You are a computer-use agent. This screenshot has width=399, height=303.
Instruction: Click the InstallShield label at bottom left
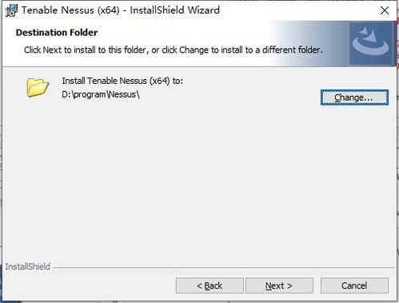click(28, 266)
